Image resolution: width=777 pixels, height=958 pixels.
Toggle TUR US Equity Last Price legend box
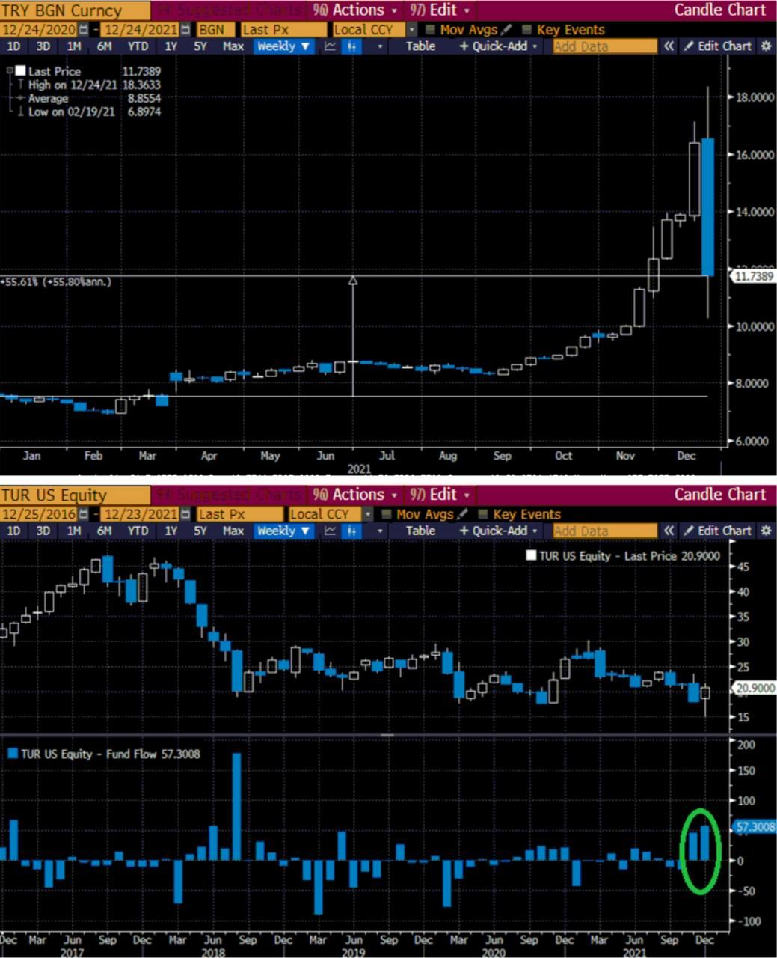click(x=531, y=555)
